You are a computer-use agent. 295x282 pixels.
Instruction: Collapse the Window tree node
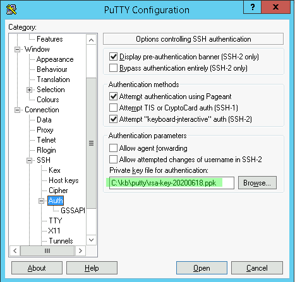(17, 50)
